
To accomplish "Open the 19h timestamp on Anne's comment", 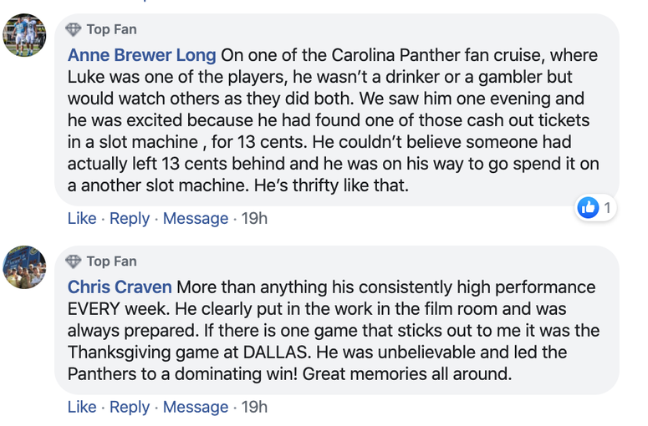I will click(254, 219).
